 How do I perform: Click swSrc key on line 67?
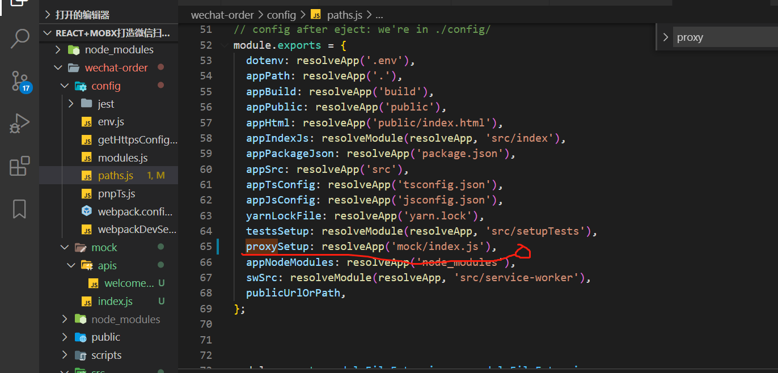pos(261,278)
